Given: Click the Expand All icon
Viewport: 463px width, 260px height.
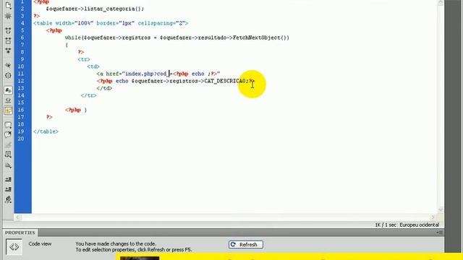Looking at the screenshot, I should tap(8, 51).
